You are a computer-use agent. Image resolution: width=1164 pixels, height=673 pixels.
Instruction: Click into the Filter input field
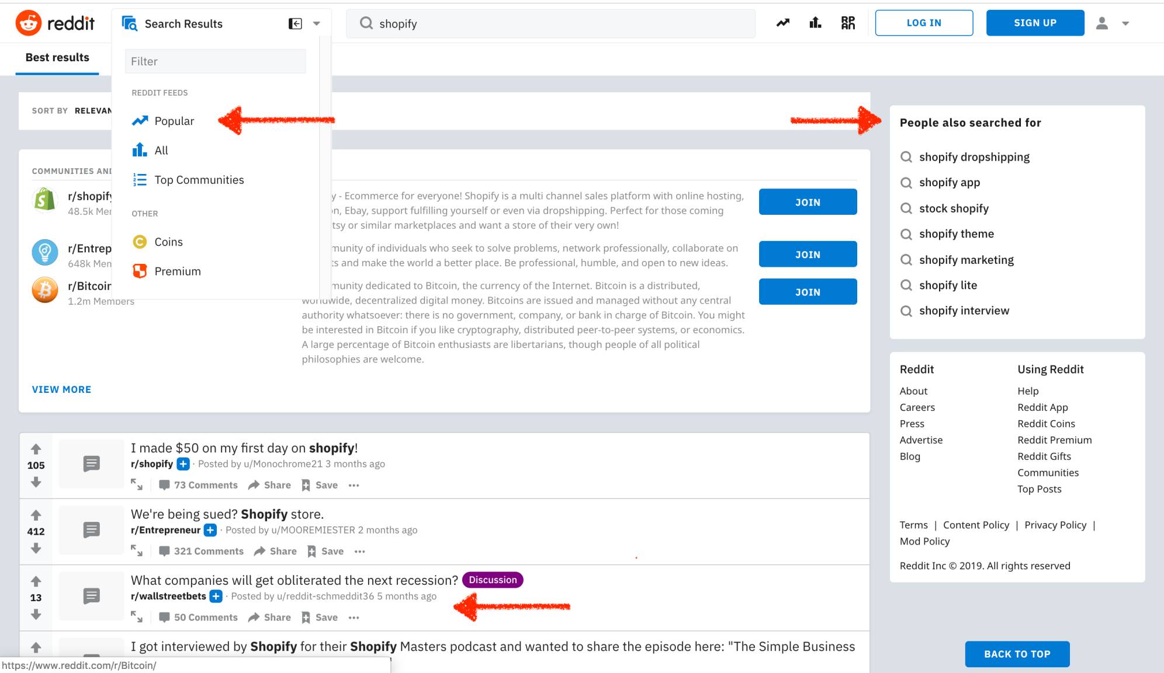coord(215,61)
